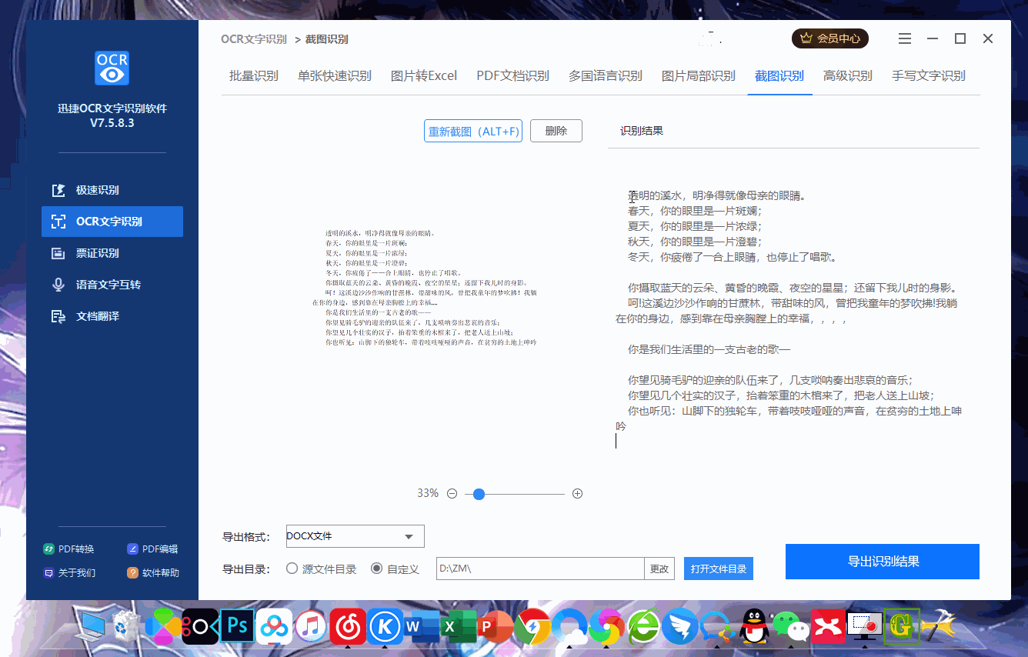Open XMind red X icon in dock
1028x657 pixels.
tap(828, 627)
